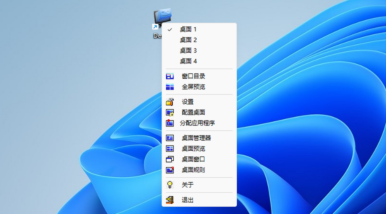The width and height of the screenshot is (386, 214).
Task: Click the 窗口目录 window list icon
Action: pos(170,76)
